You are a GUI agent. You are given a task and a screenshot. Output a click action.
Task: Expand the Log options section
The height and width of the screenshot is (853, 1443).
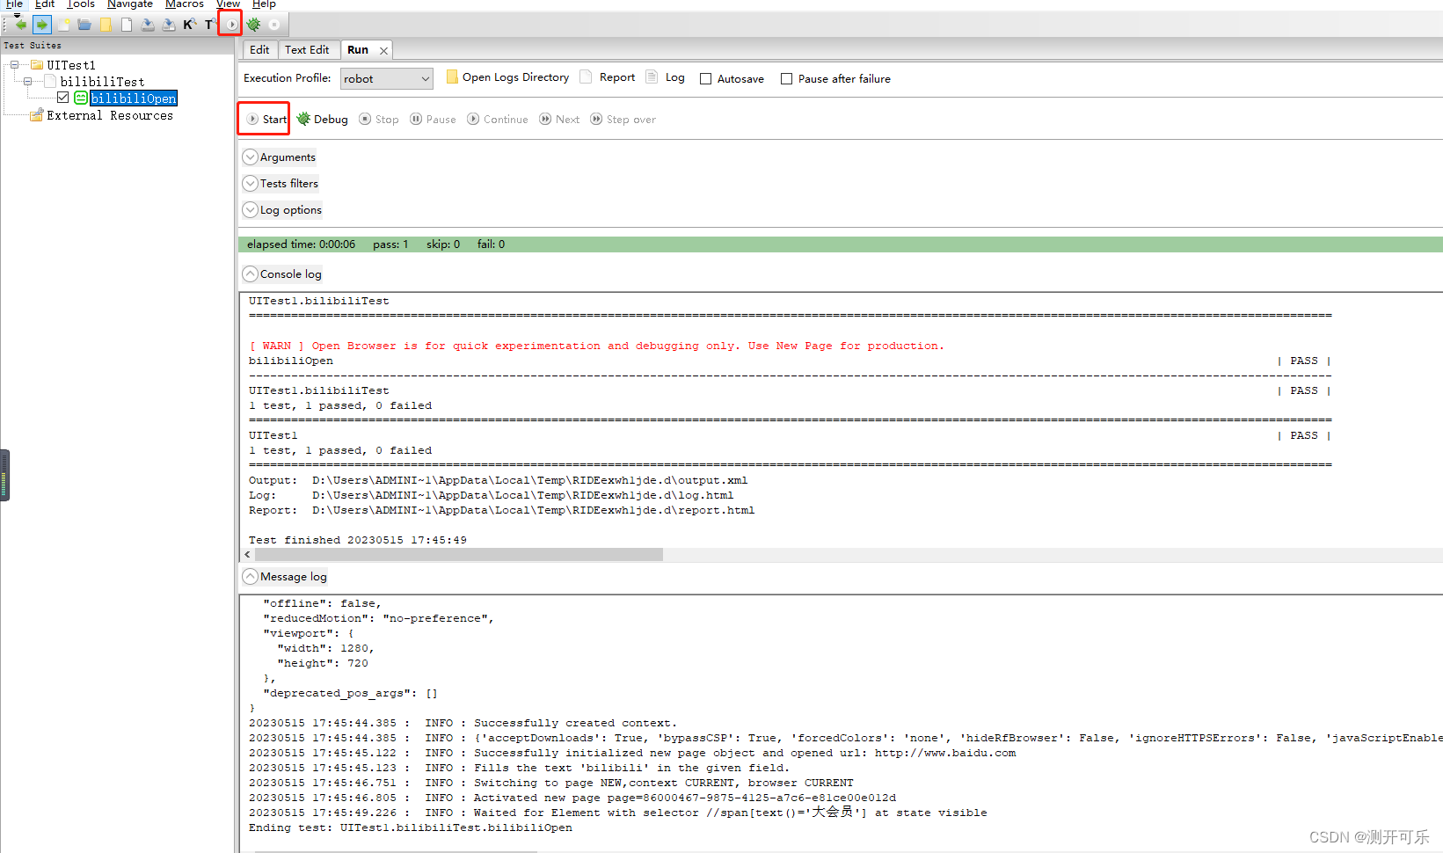[x=251, y=210]
